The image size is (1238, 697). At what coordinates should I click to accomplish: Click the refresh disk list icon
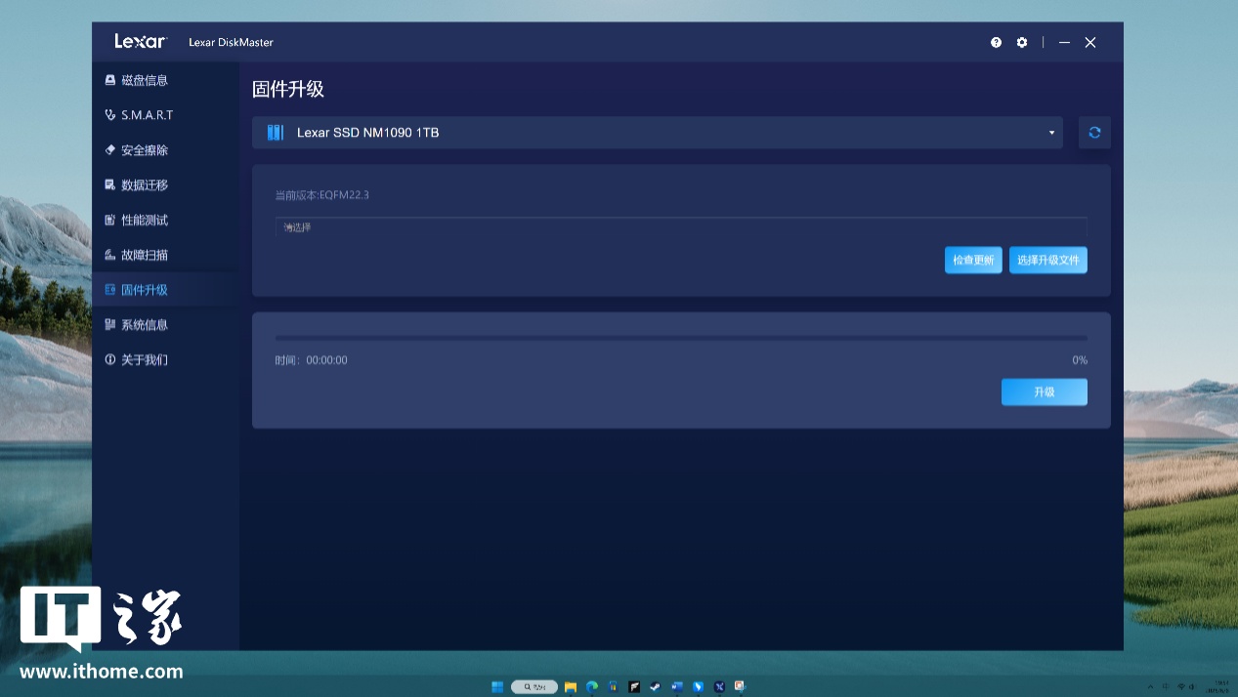(1094, 133)
